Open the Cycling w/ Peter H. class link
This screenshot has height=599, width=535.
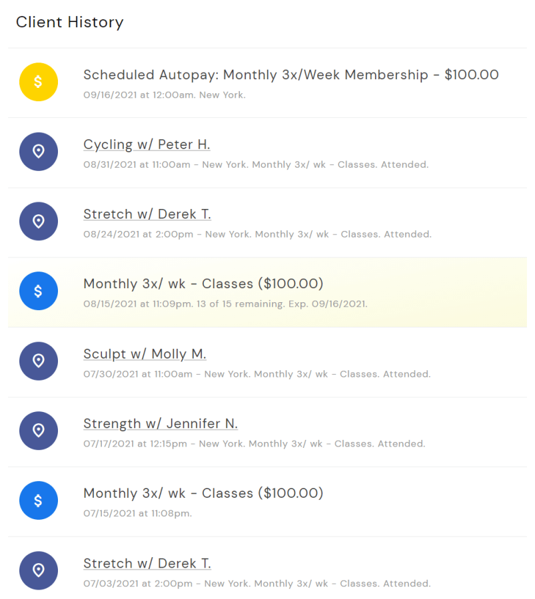tap(147, 144)
